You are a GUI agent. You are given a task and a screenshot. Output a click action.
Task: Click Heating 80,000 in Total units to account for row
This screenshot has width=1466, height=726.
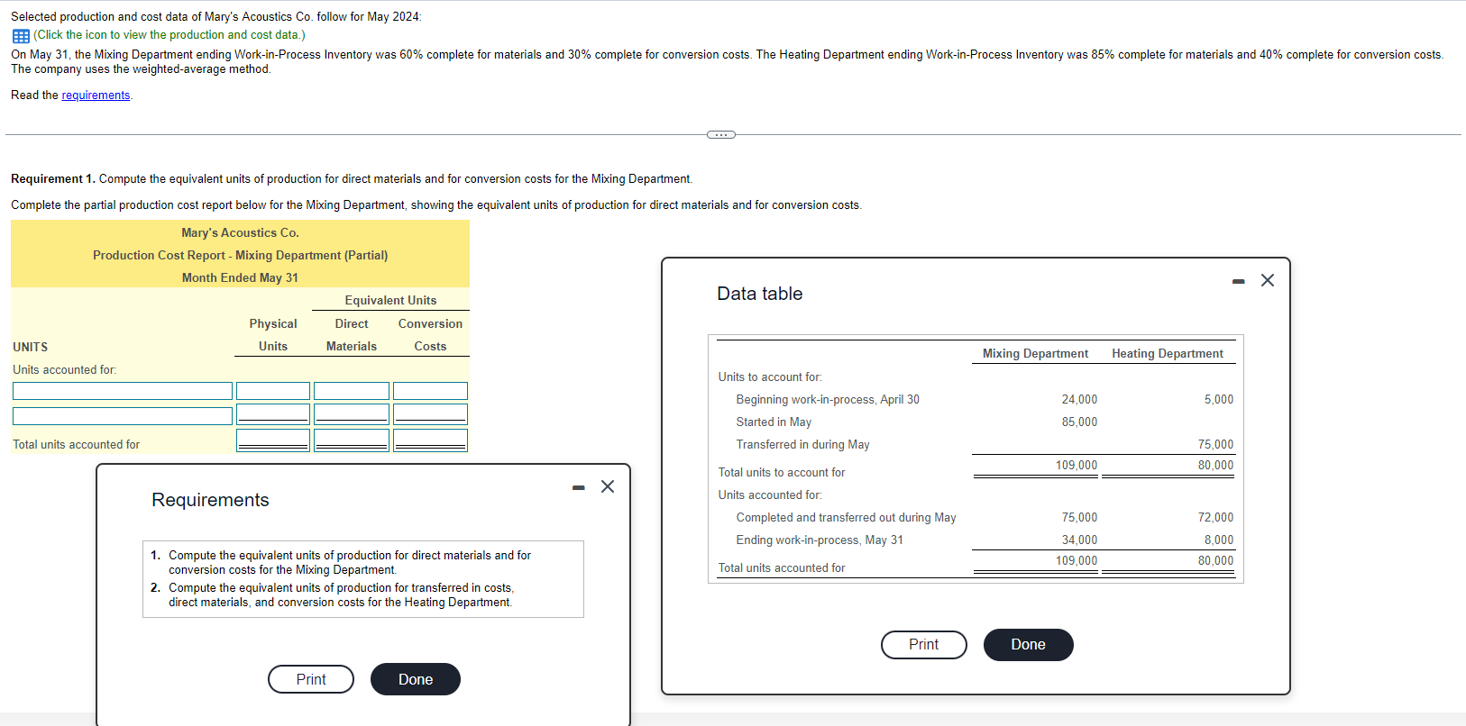[1215, 466]
